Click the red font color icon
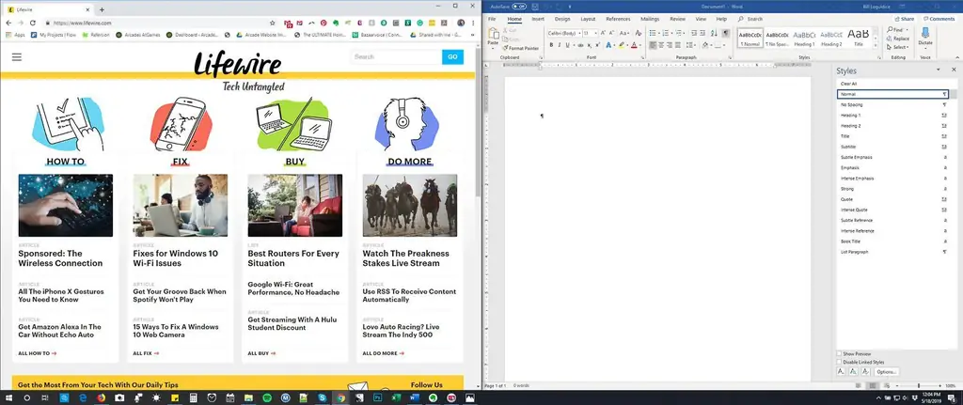Image resolution: width=963 pixels, height=405 pixels. [x=634, y=45]
